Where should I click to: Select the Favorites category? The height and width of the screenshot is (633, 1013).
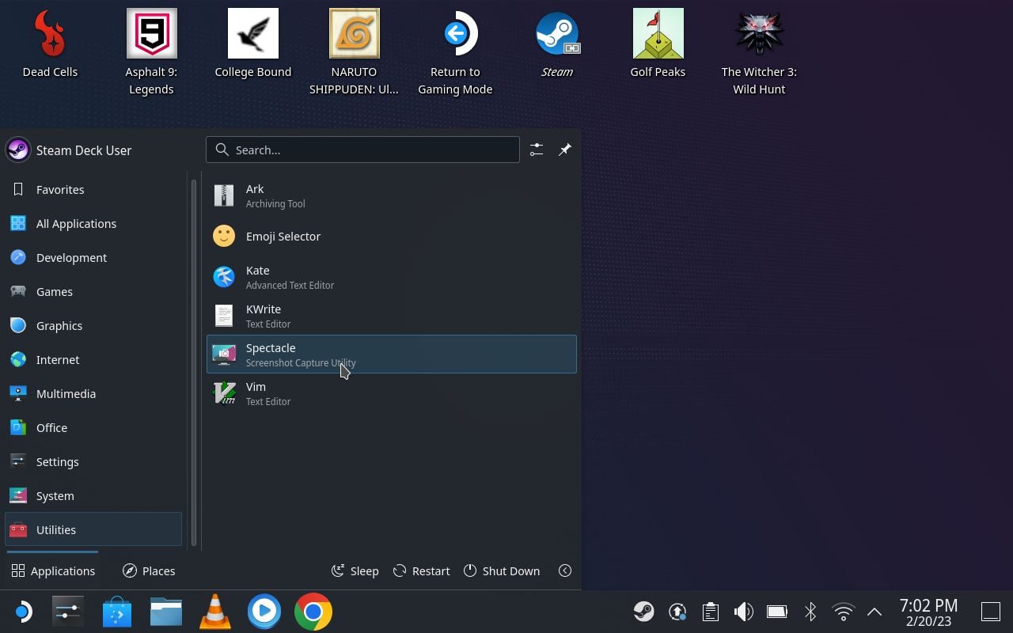click(93, 190)
